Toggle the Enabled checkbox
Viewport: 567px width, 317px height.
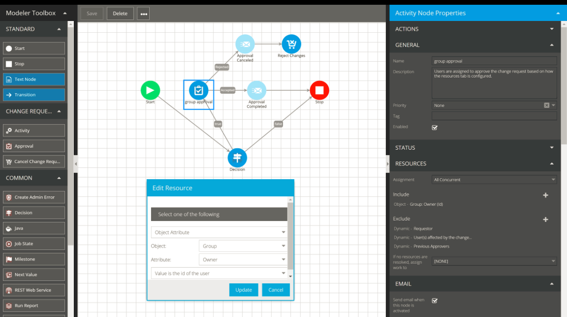(x=435, y=127)
